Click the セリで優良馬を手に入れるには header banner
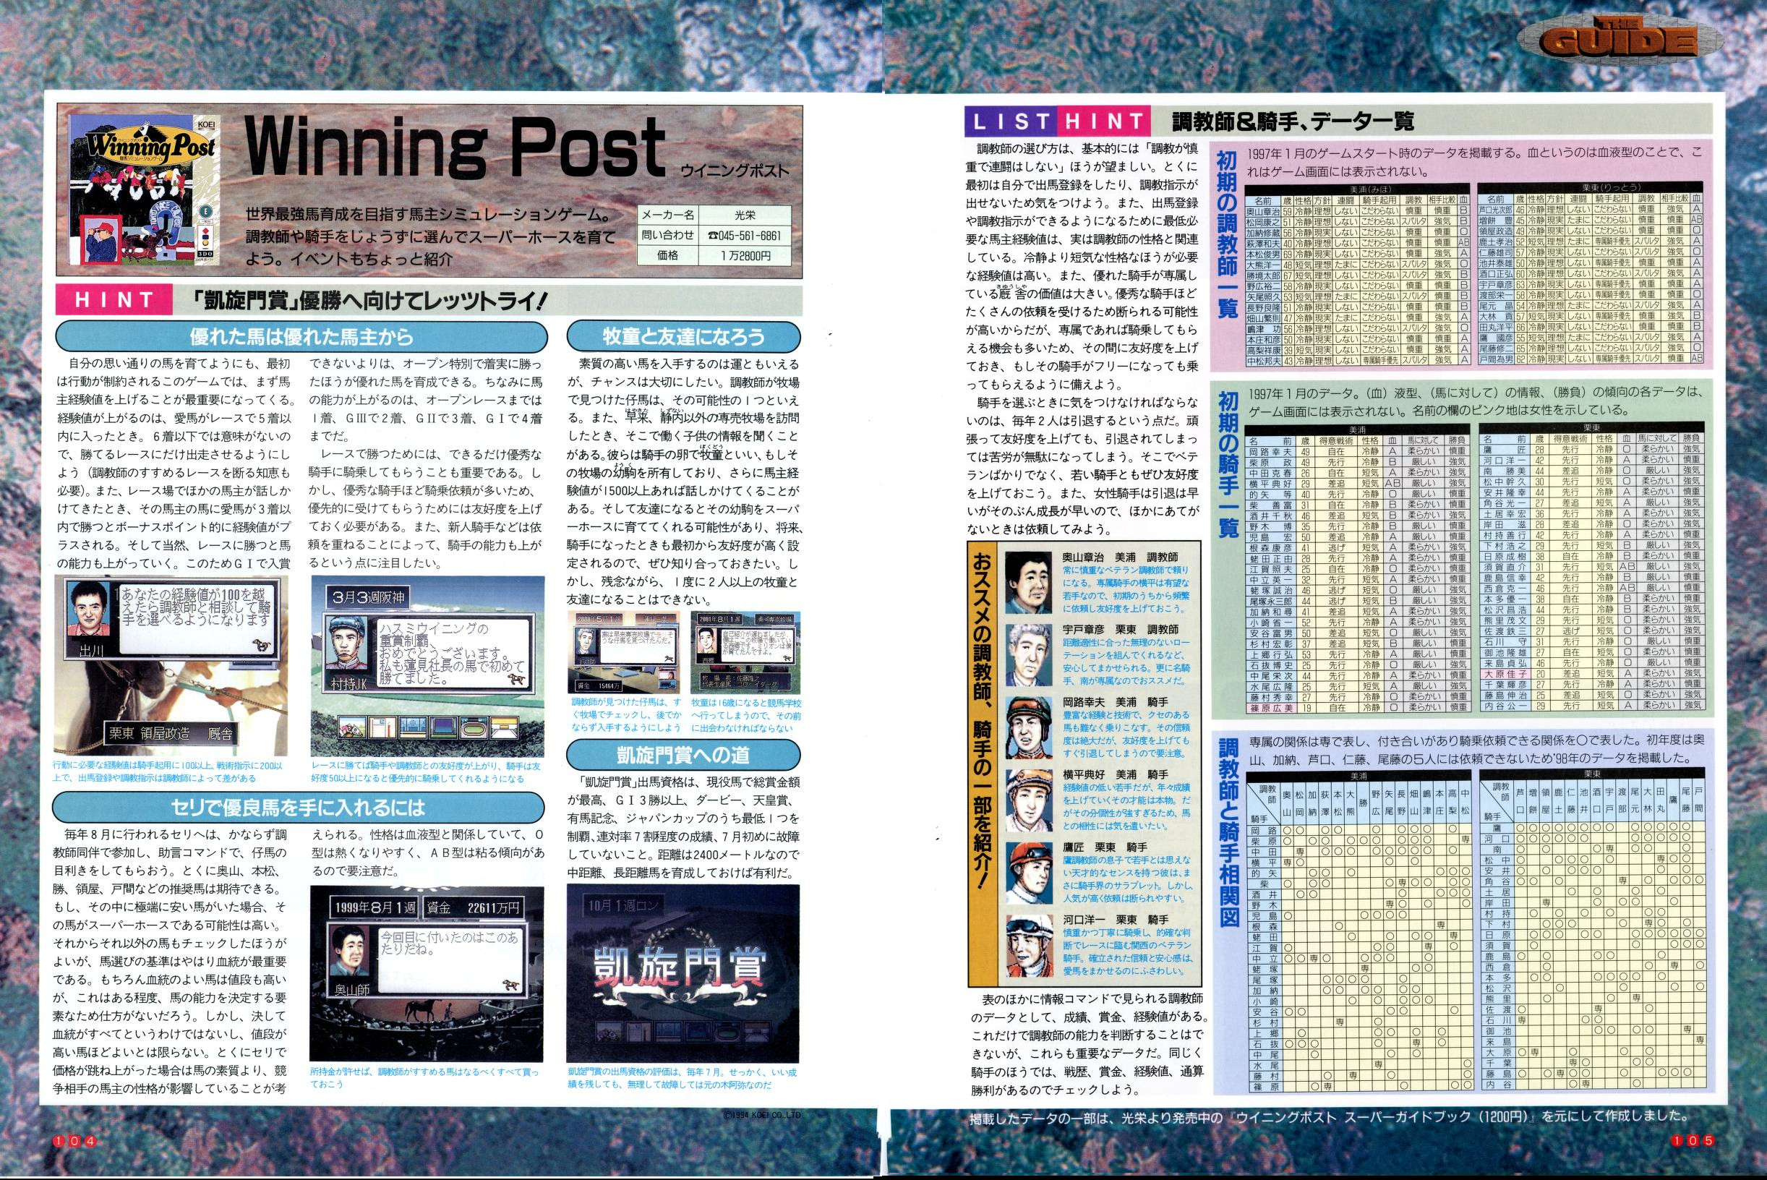This screenshot has height=1180, width=1767. coord(298,808)
